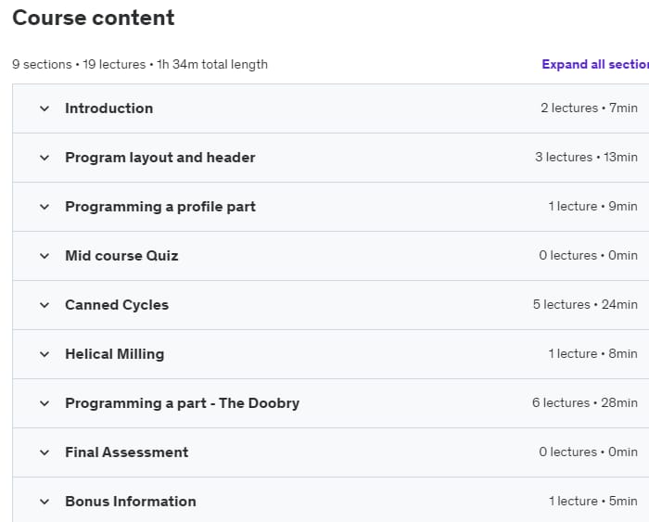Click chevron beside Final Assessment
Image resolution: width=649 pixels, height=522 pixels.
45,452
